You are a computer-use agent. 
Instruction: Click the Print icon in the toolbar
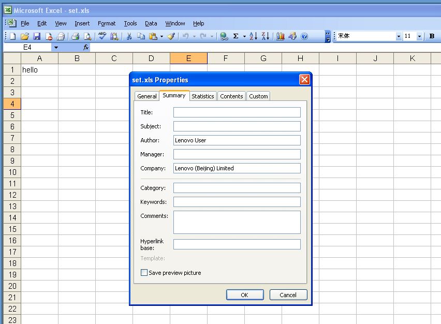click(x=75, y=36)
